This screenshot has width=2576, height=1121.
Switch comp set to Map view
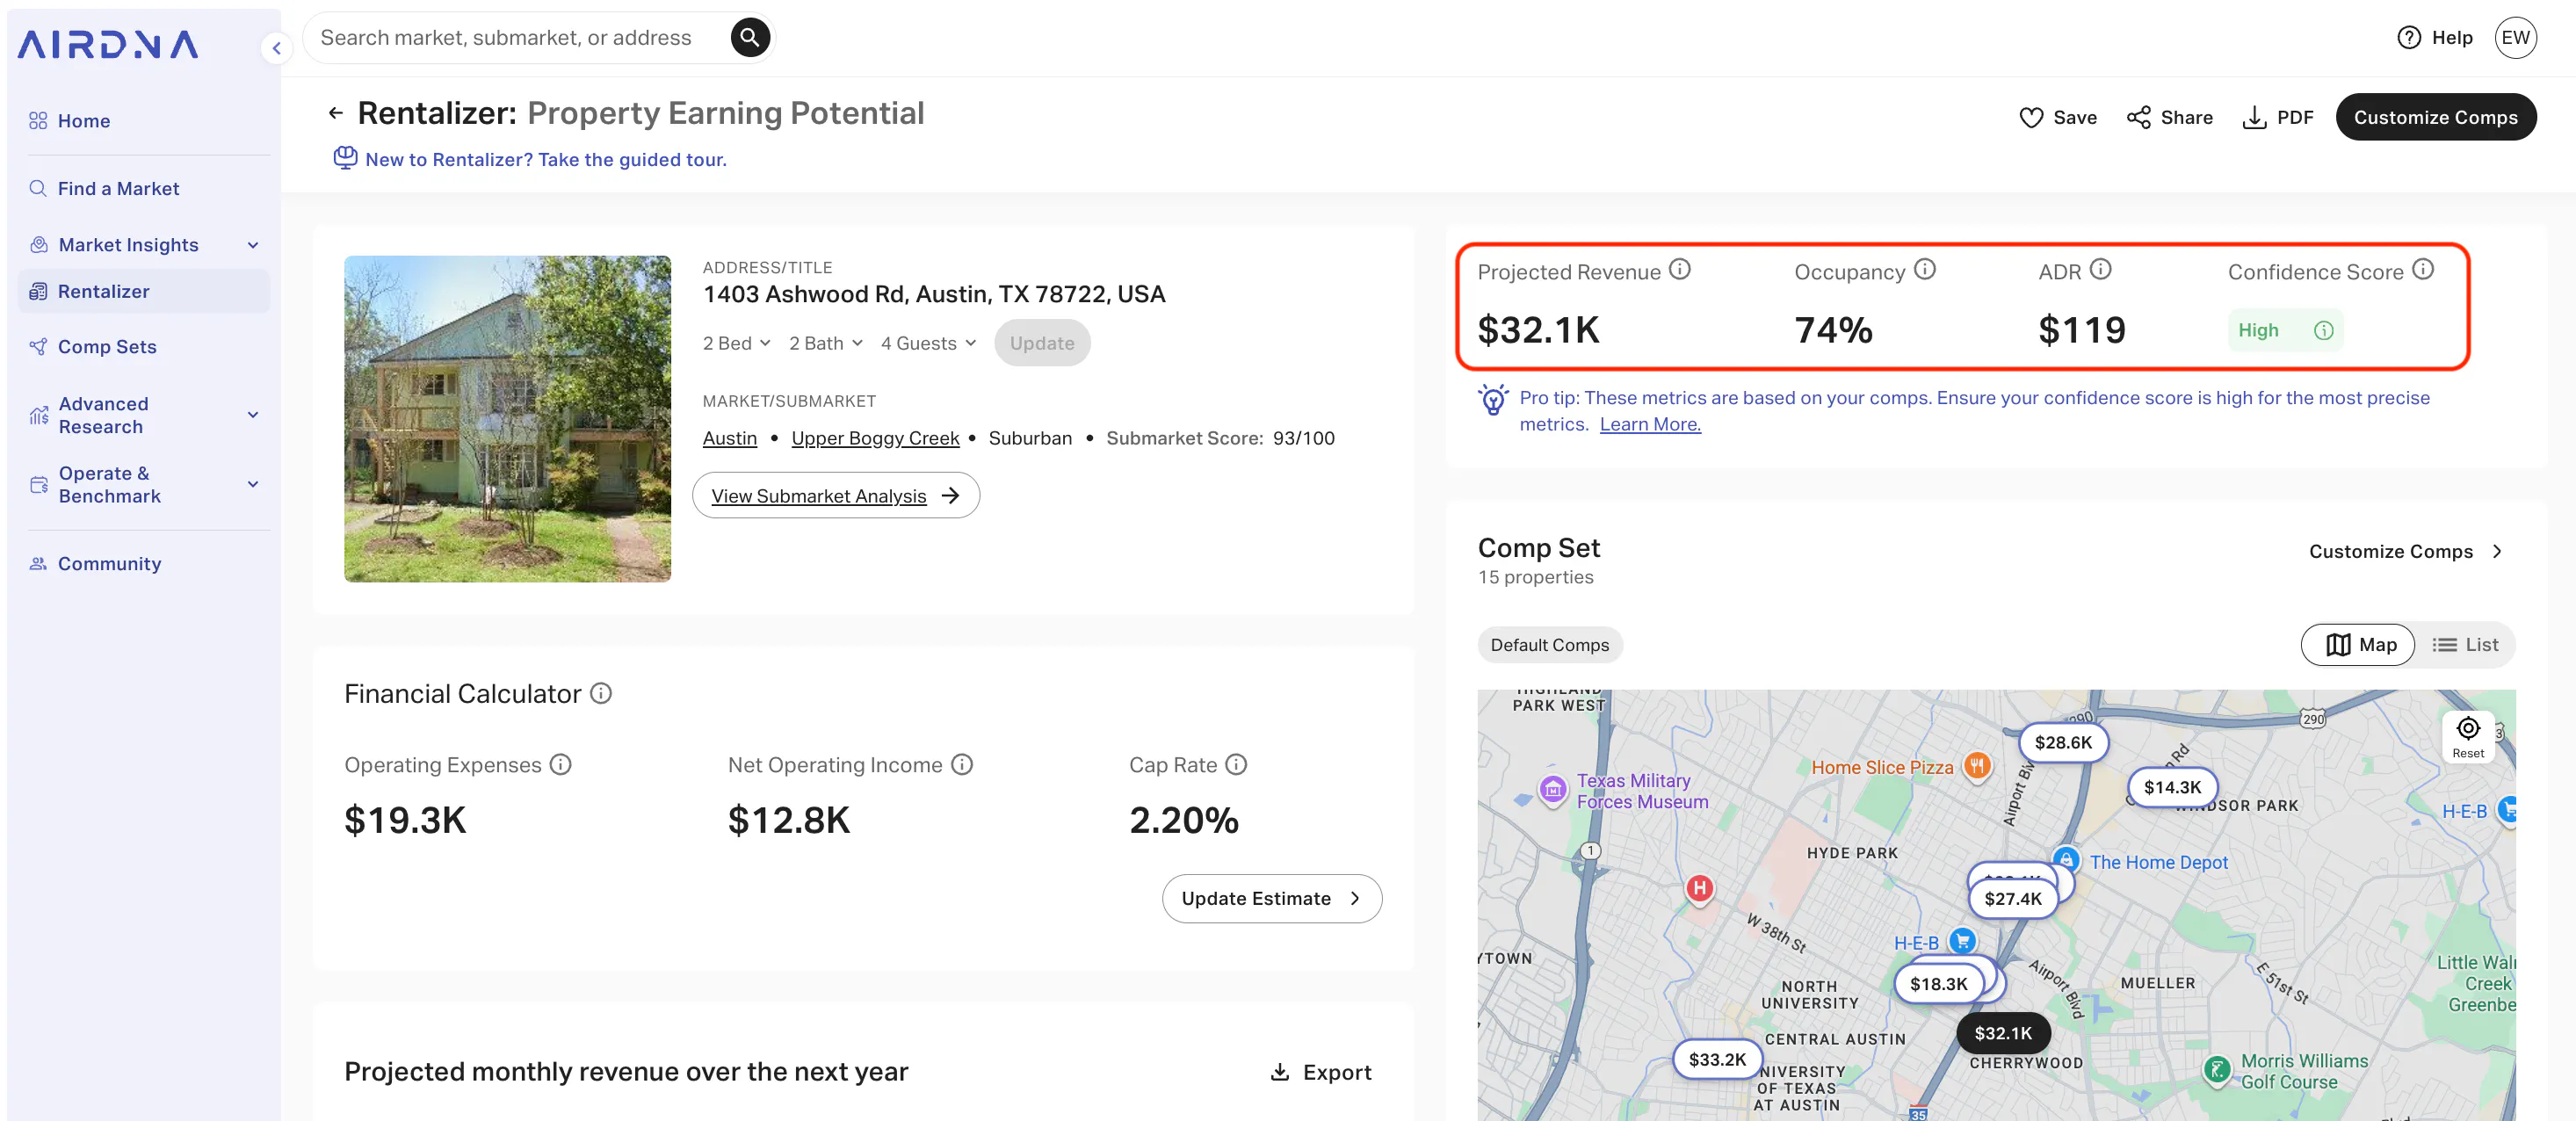[2359, 645]
